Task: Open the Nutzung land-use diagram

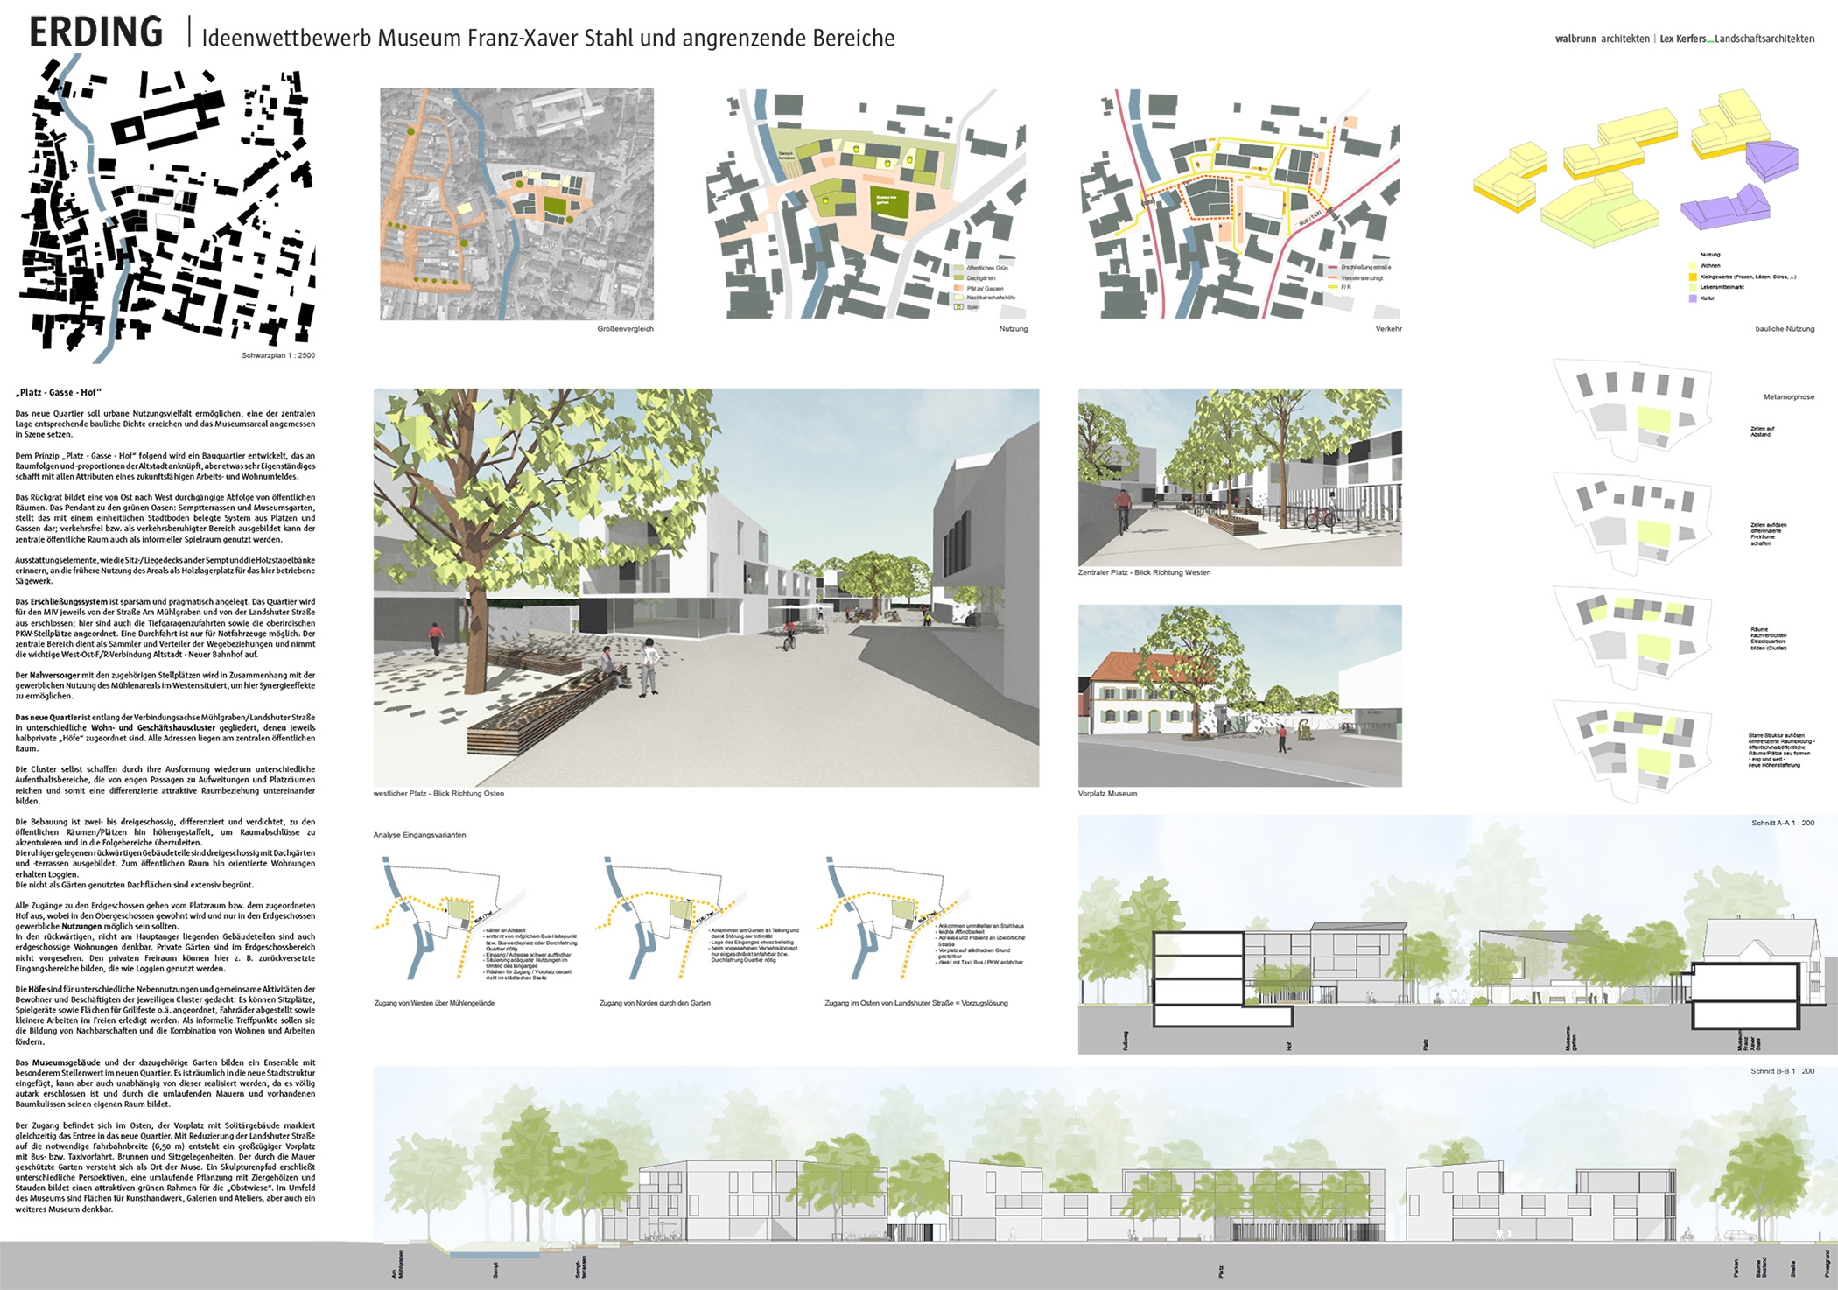Action: 866,204
